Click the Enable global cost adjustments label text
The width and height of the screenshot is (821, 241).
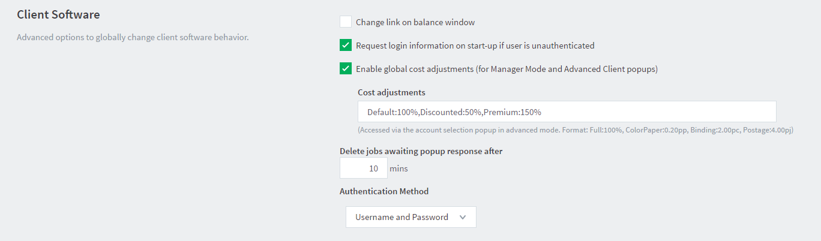(x=507, y=69)
